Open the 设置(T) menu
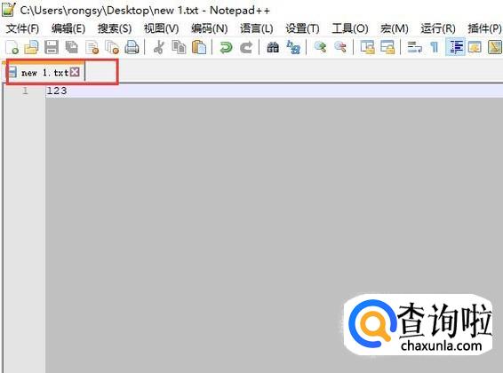Screen dimensions: 503x373 click(302, 28)
